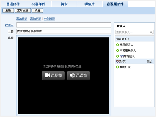
Task: Click the 请选择要录制的音视频邮件类型 prompt text
Action: (62, 66)
